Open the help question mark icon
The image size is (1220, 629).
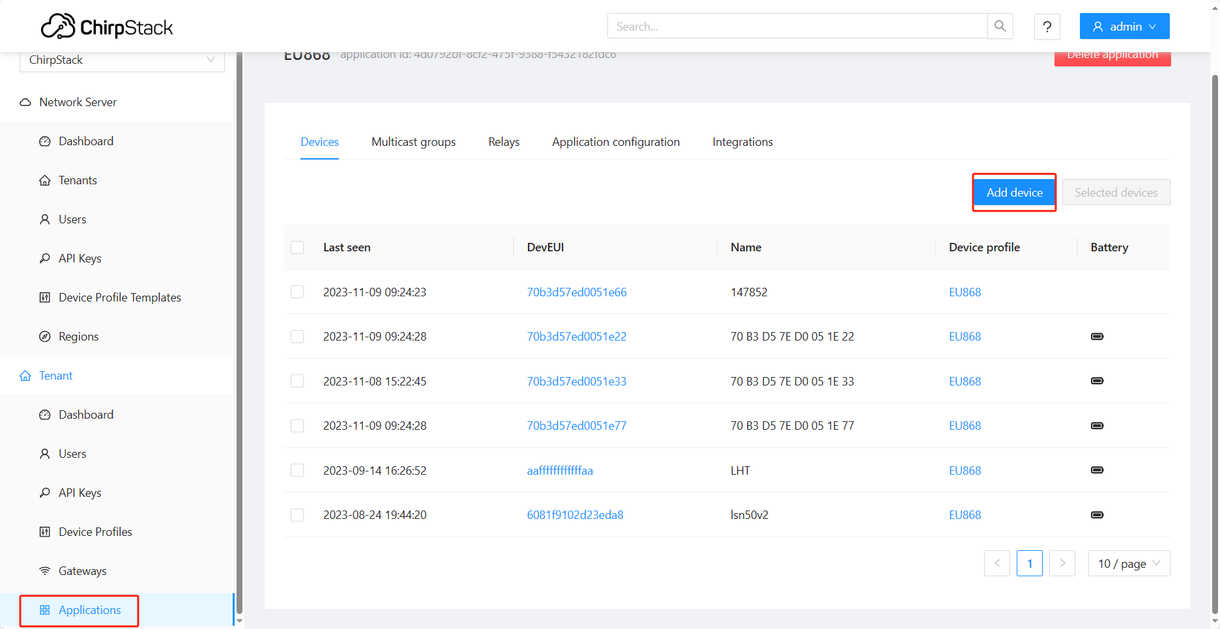1047,27
